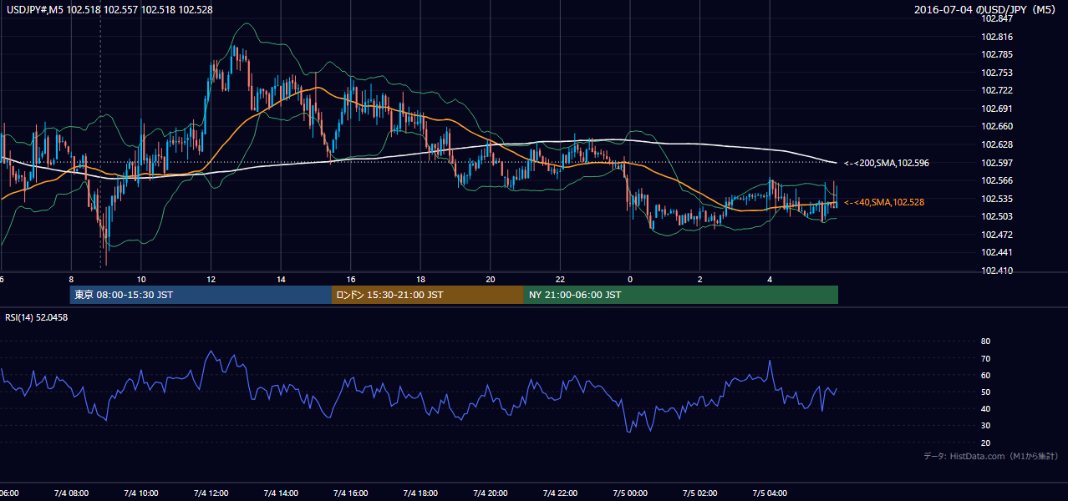Image resolution: width=1068 pixels, height=501 pixels.
Task: Click the 7/4 10:00 bottom time label
Action: pyautogui.click(x=140, y=493)
